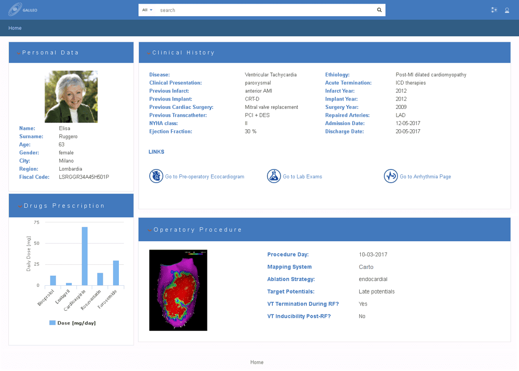Click the Galileo logo in the header
Screen dimensions: 519x371
tap(23, 9)
